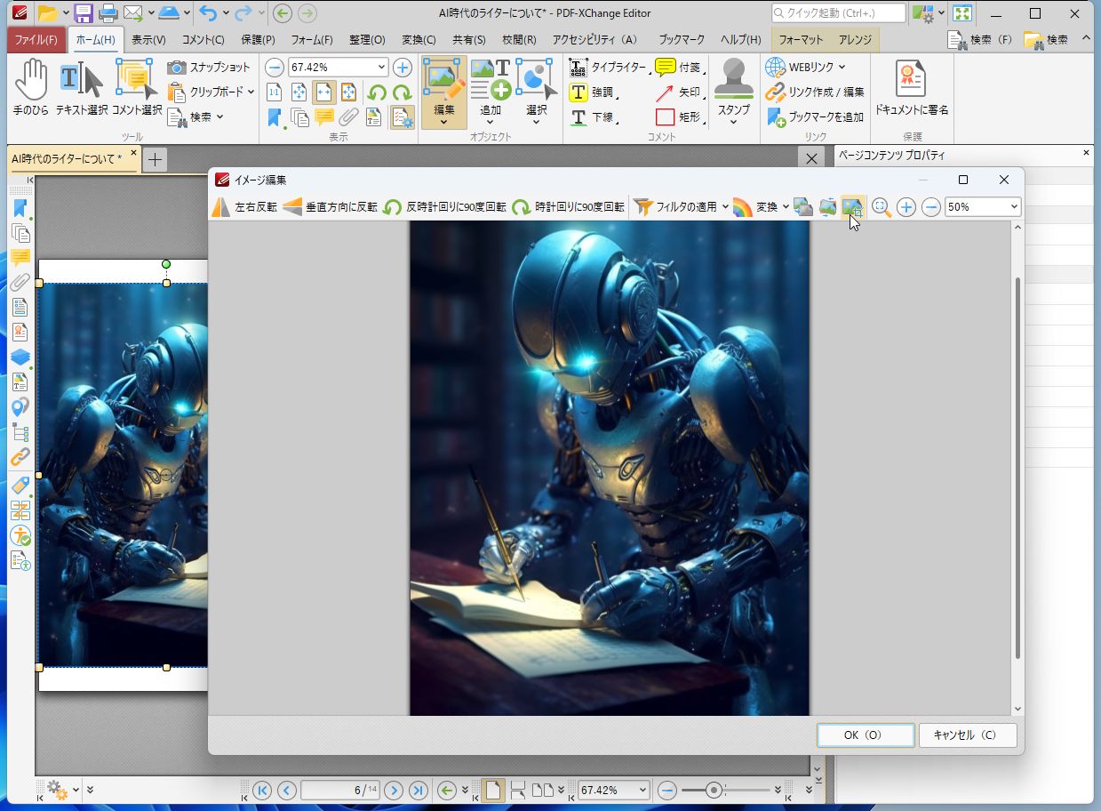This screenshot has width=1101, height=811.
Task: Open the 検索 dropdown in tools group
Action: coord(195,116)
